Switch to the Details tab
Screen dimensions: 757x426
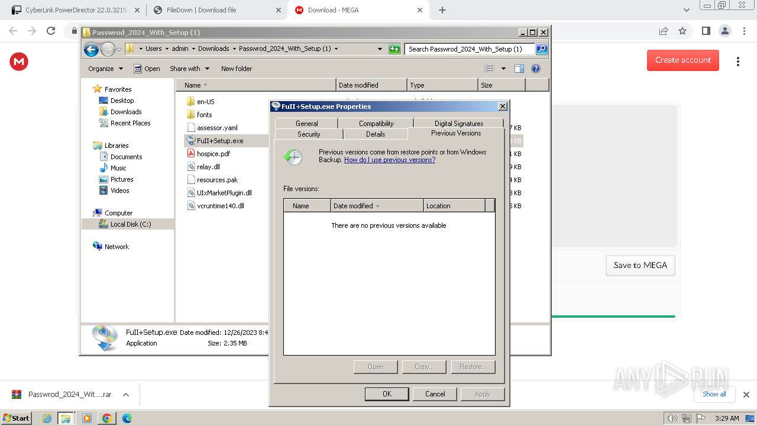click(376, 134)
